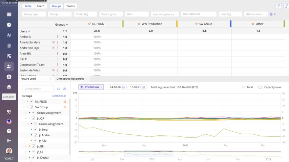
Task: Expand the jr_BE tree node
Action: (26, 146)
